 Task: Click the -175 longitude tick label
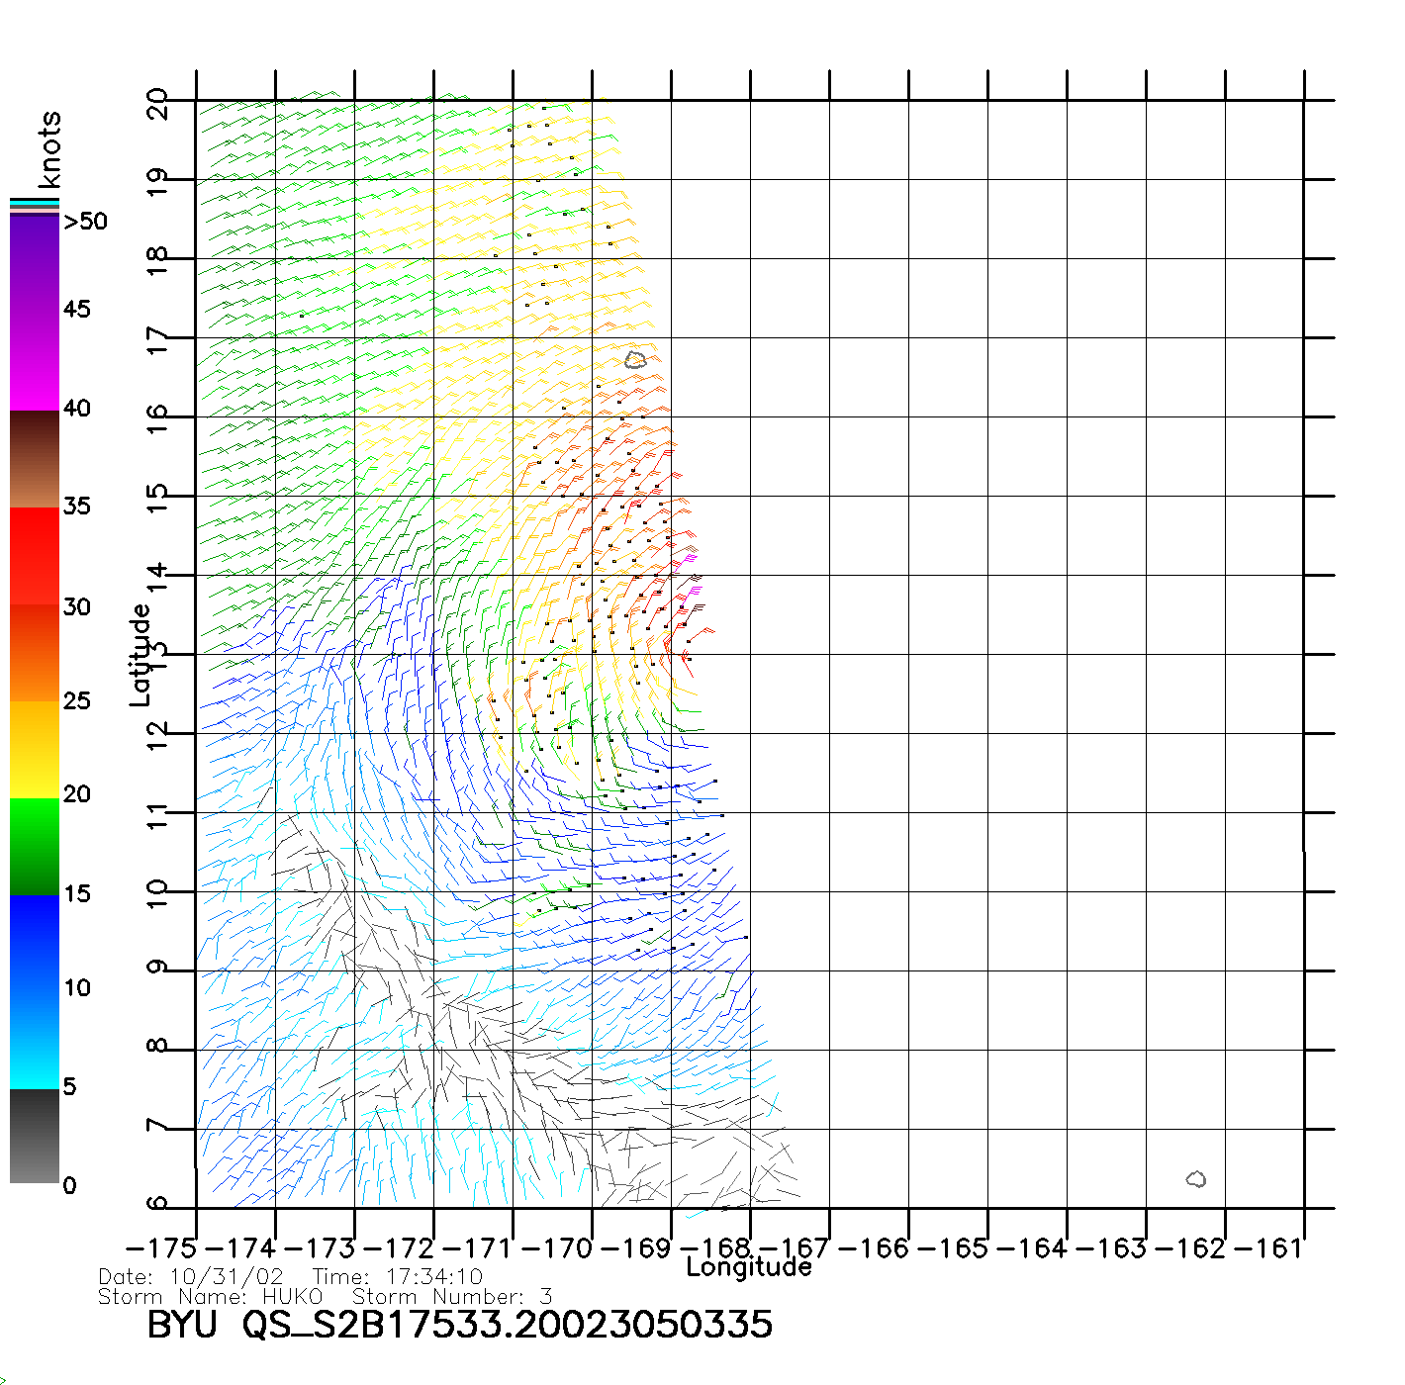pyautogui.click(x=162, y=1248)
